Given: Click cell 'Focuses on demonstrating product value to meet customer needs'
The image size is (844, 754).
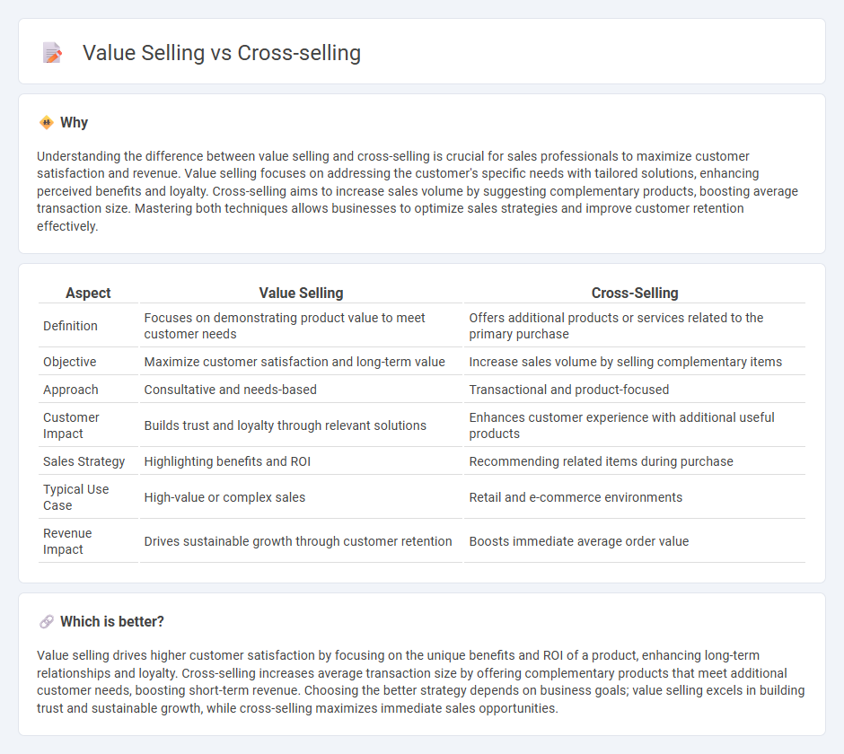Looking at the screenshot, I should (x=301, y=326).
